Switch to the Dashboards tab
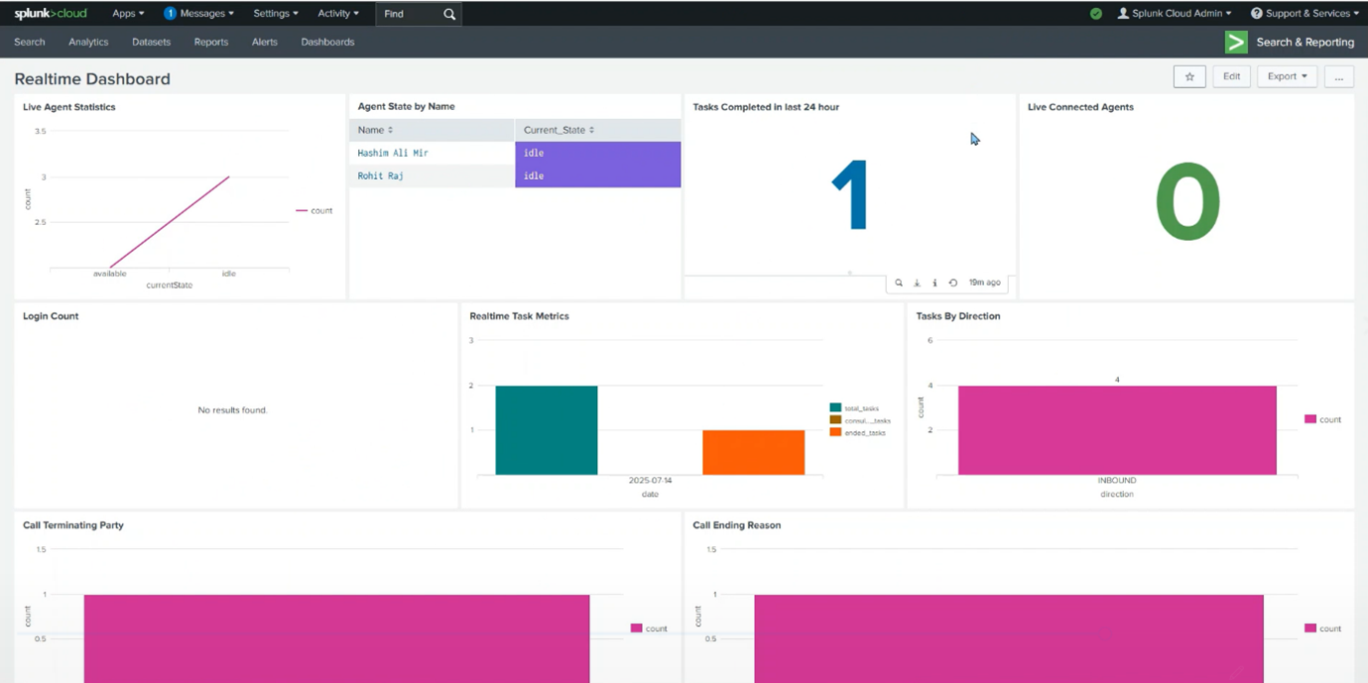This screenshot has width=1368, height=683. [x=327, y=42]
